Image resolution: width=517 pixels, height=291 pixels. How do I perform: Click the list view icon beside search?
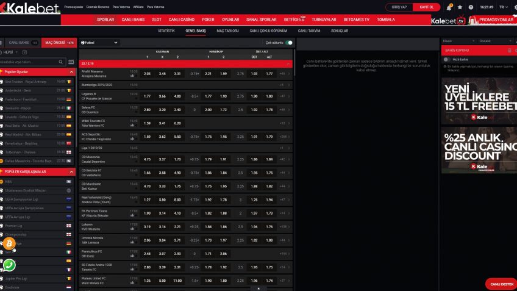click(72, 62)
